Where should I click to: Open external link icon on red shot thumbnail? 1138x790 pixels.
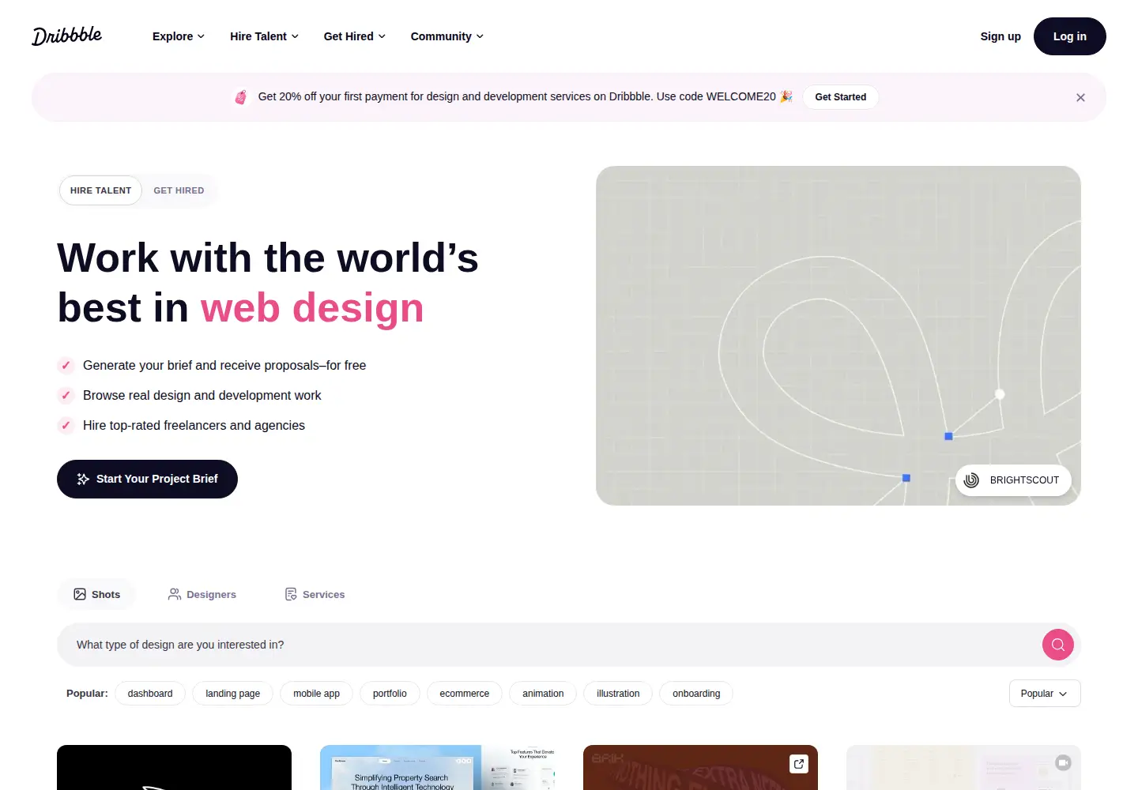799,764
